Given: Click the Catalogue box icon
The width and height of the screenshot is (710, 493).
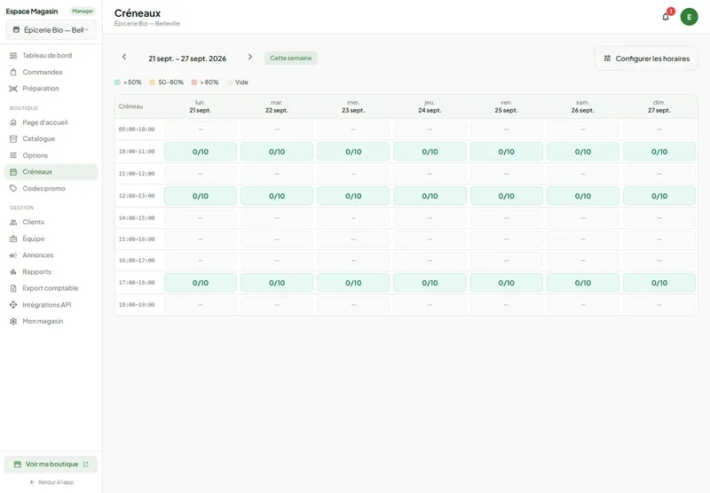Looking at the screenshot, I should point(13,139).
